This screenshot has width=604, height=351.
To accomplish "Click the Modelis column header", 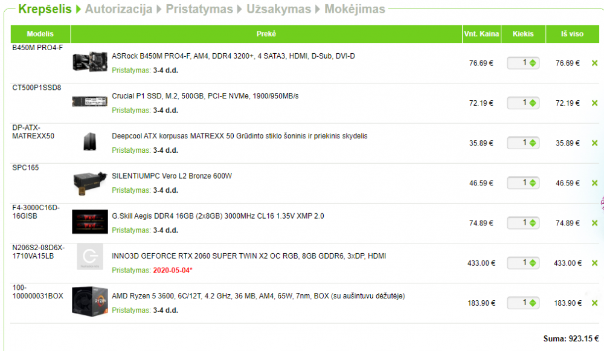I will pos(40,34).
